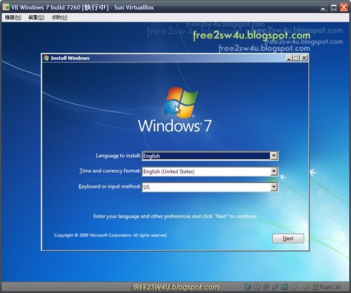Click the Right Ctrl host key text
The image size is (351, 293).
point(330,287)
